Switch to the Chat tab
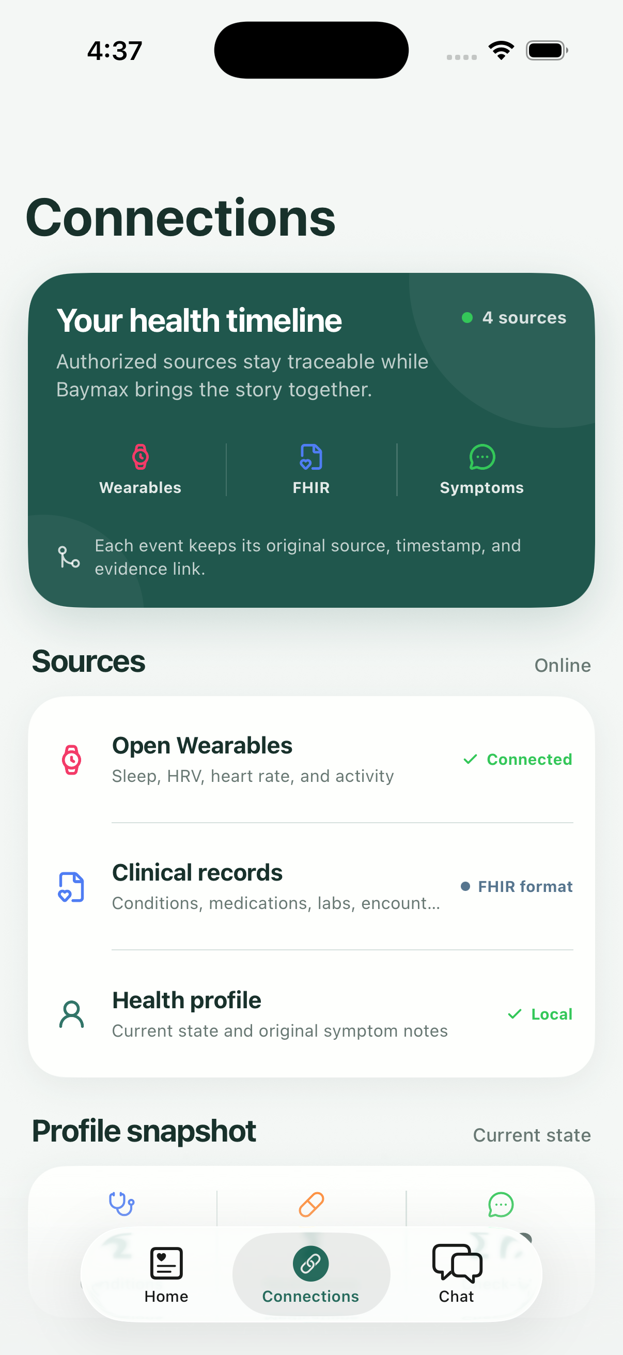Image resolution: width=623 pixels, height=1355 pixels. pyautogui.click(x=456, y=1274)
